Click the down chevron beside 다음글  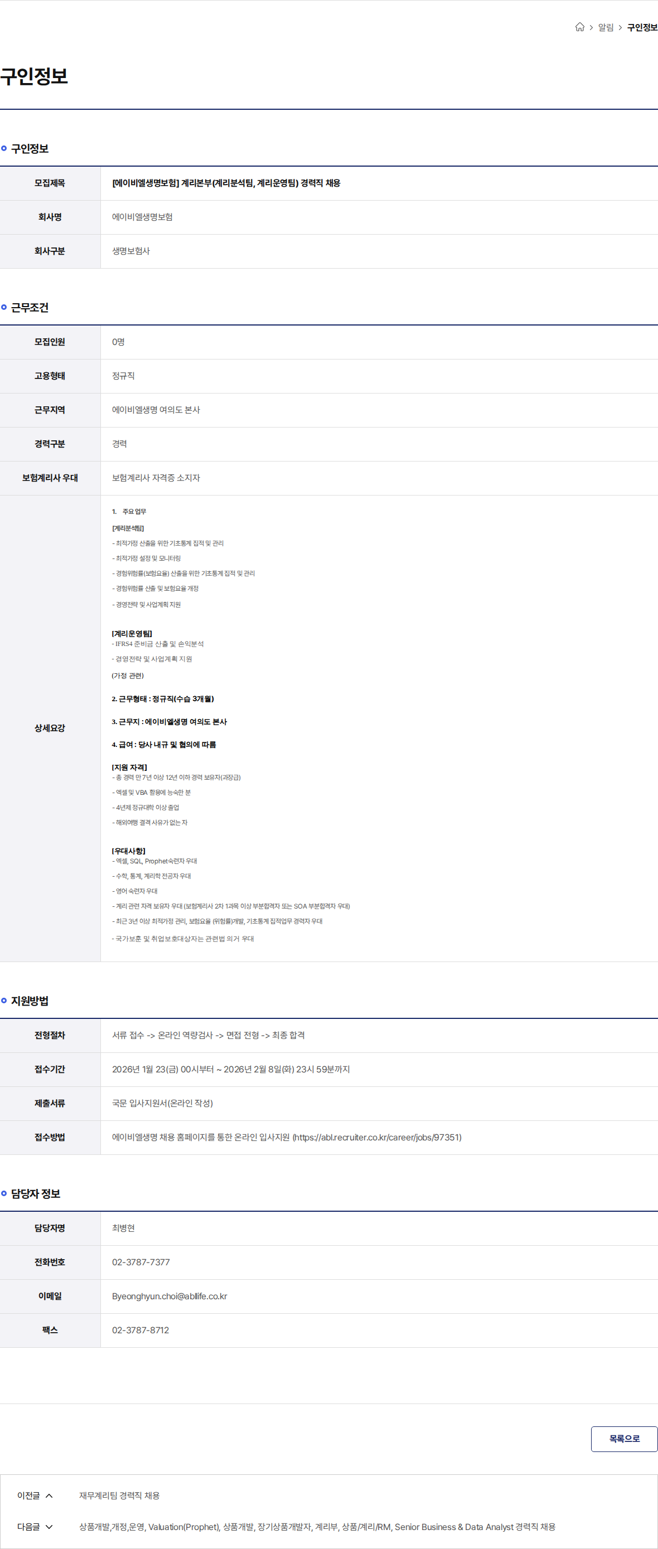pos(49,1527)
